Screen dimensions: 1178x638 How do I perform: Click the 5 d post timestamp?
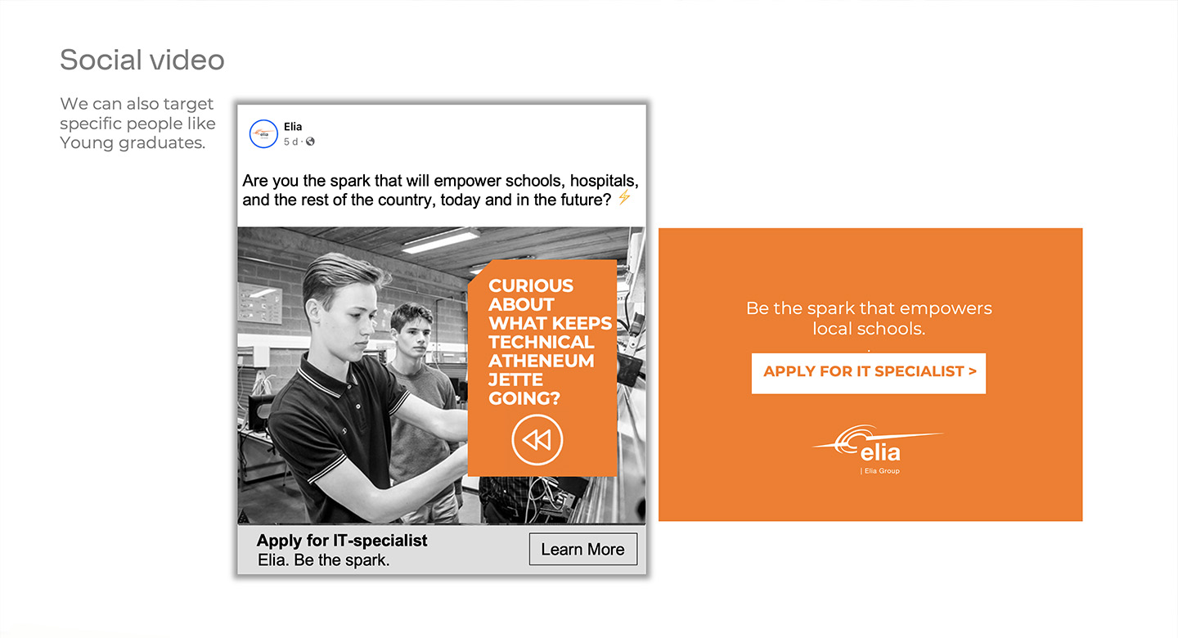(x=290, y=142)
